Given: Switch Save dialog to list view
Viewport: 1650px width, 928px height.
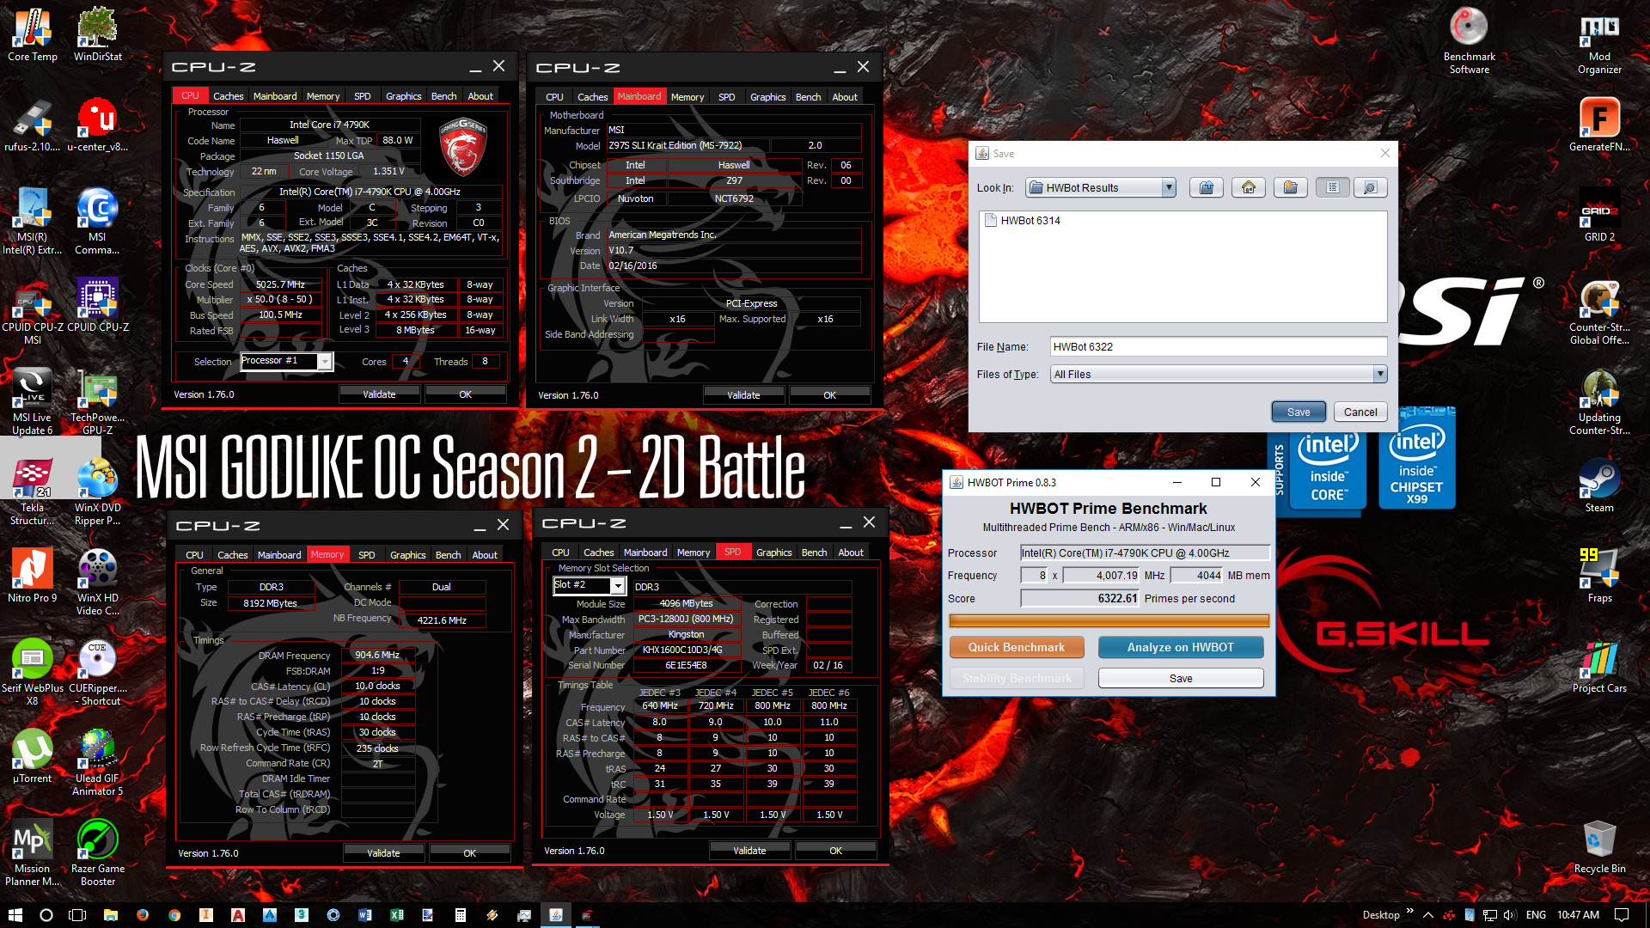Looking at the screenshot, I should (x=1333, y=187).
